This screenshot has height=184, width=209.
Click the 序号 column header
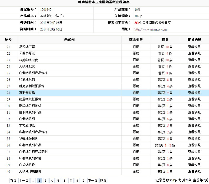8,39
